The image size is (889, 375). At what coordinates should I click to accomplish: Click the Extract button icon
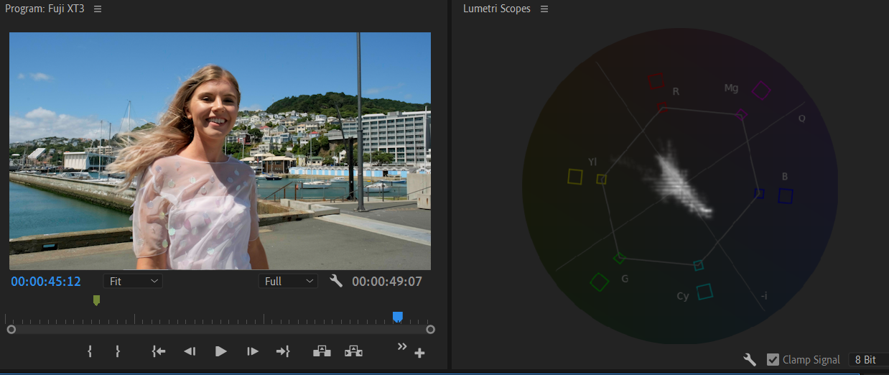[353, 351]
